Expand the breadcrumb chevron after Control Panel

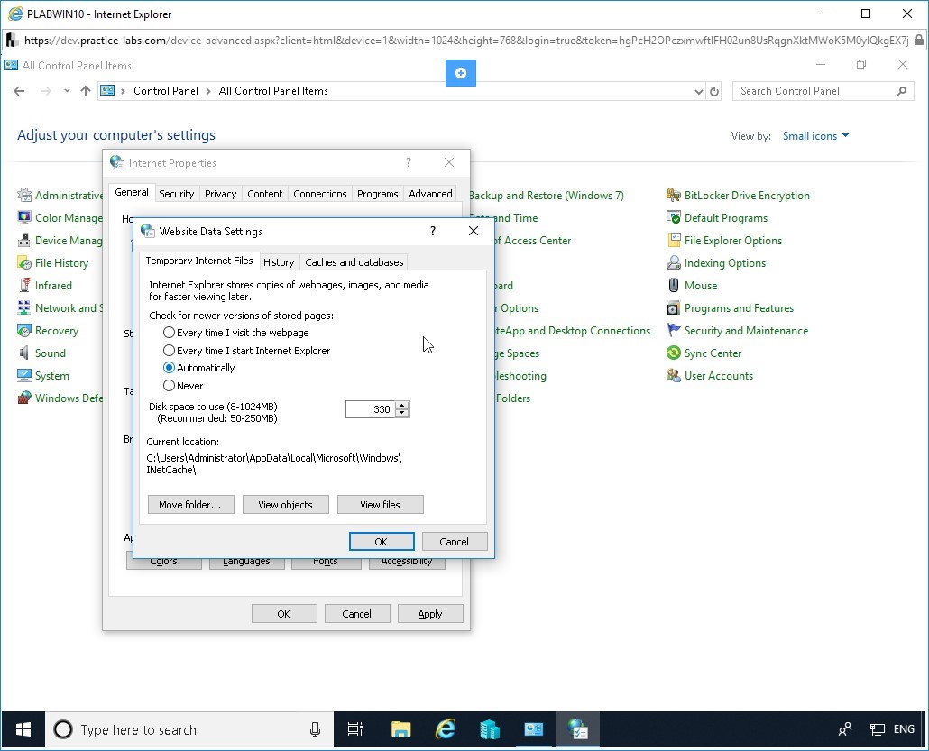(208, 91)
